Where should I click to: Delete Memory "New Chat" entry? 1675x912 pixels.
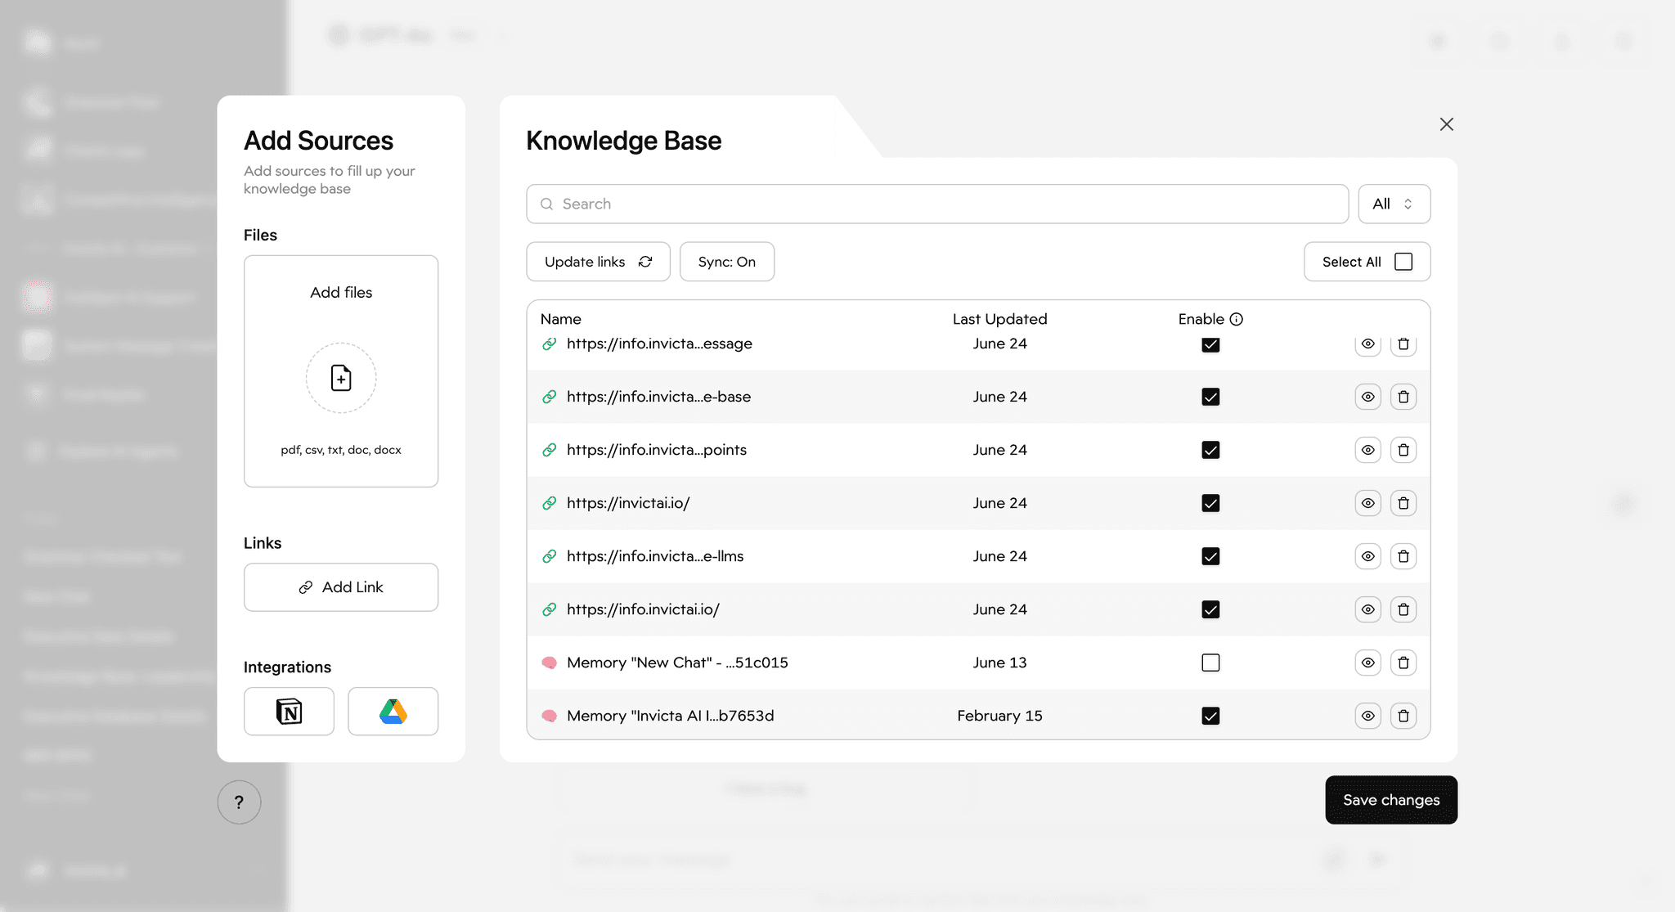(1403, 663)
